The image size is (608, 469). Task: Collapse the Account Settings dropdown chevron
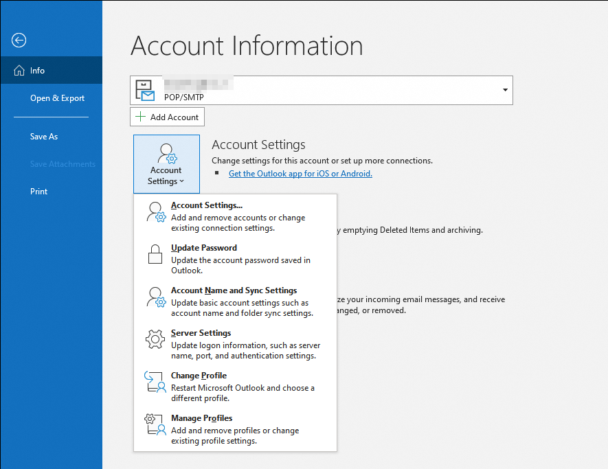(x=182, y=181)
